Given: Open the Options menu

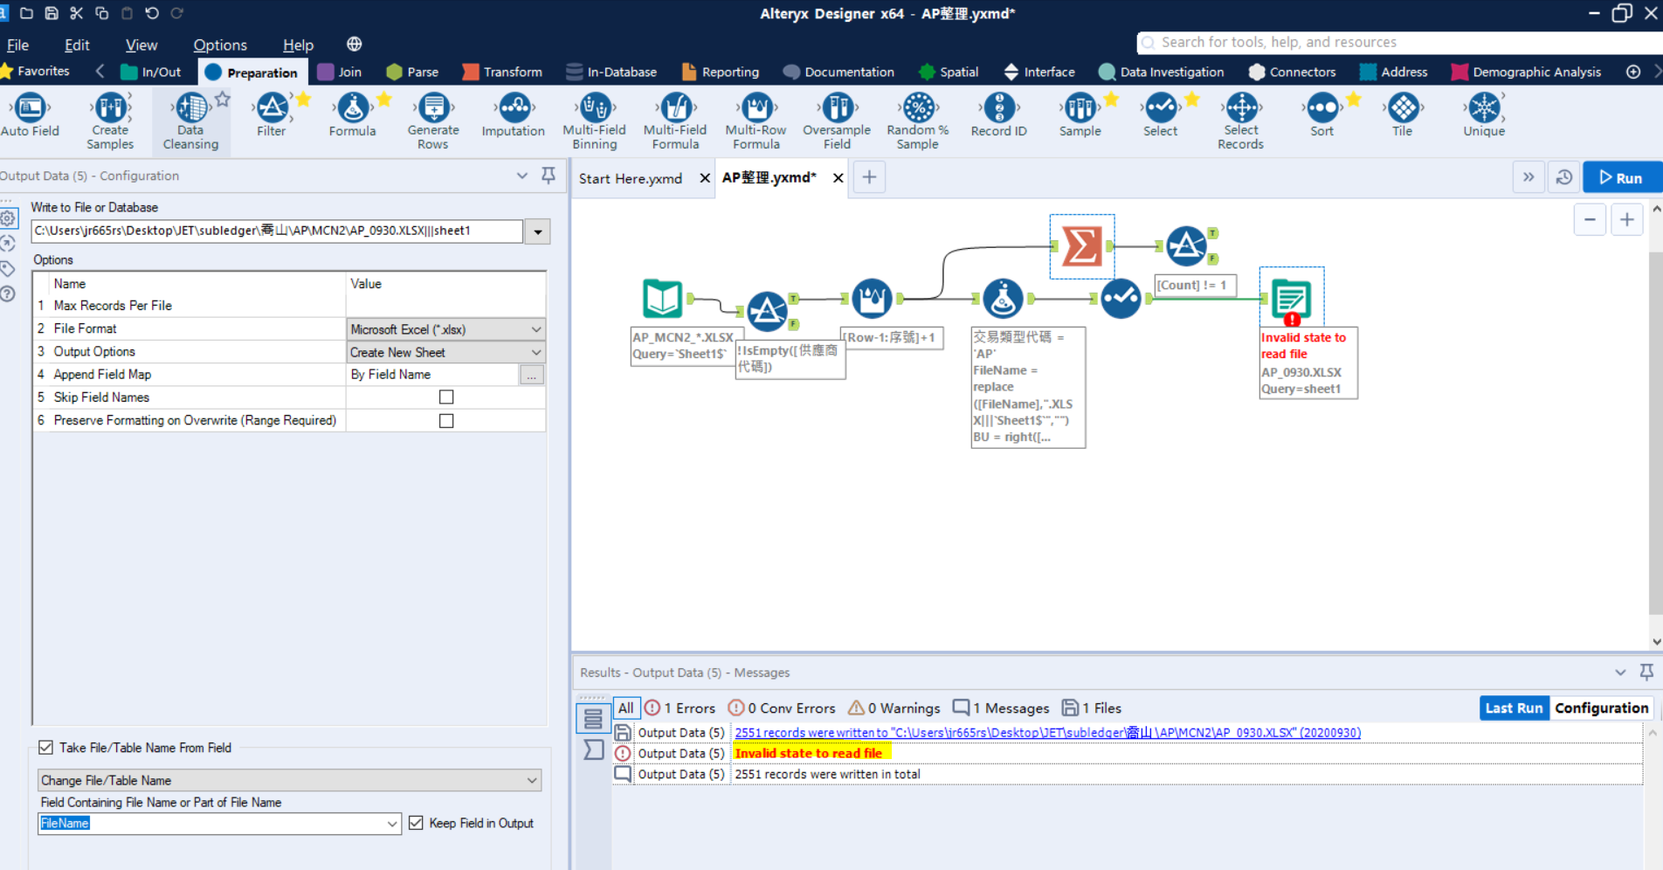Looking at the screenshot, I should 219,44.
